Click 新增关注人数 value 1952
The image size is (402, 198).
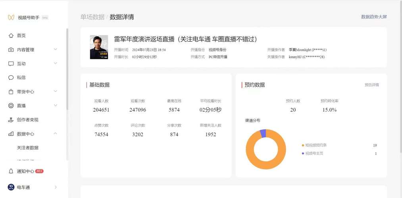(211, 135)
